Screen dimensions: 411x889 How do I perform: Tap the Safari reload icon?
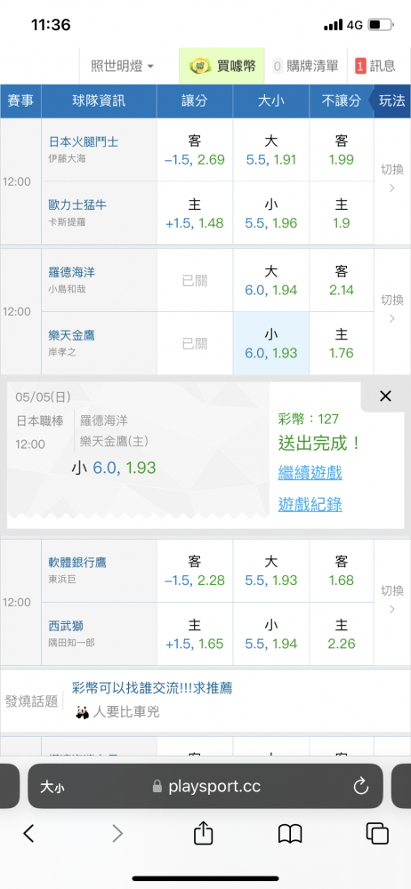360,786
